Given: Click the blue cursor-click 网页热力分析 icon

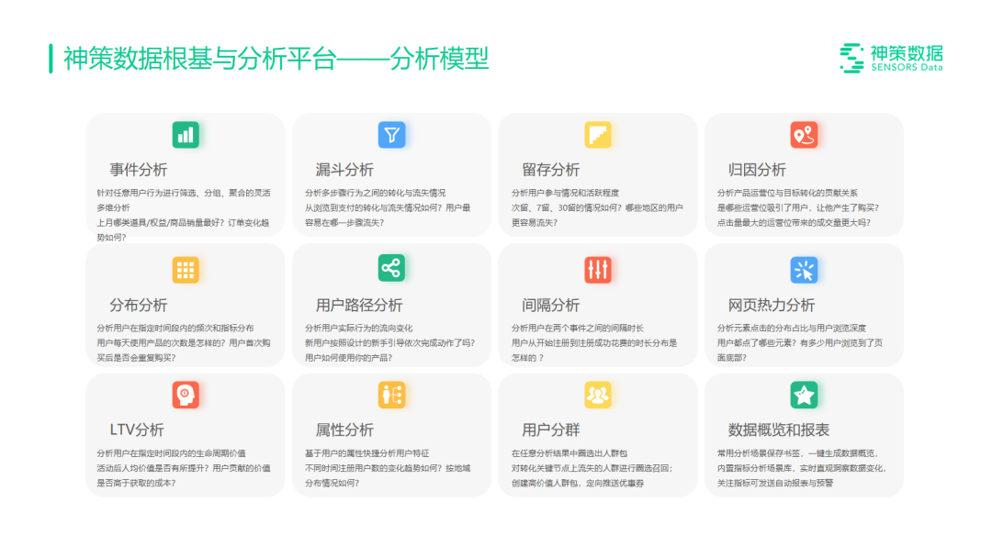Looking at the screenshot, I should click(804, 268).
